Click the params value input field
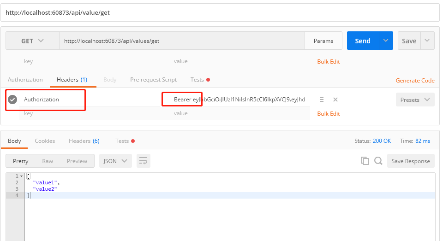This screenshot has height=241, width=443. pyautogui.click(x=239, y=61)
